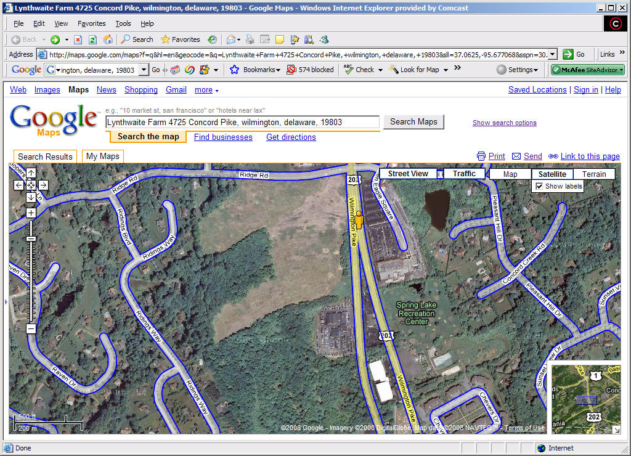
Task: Click the yellow Discuss note icon
Action: click(280, 39)
